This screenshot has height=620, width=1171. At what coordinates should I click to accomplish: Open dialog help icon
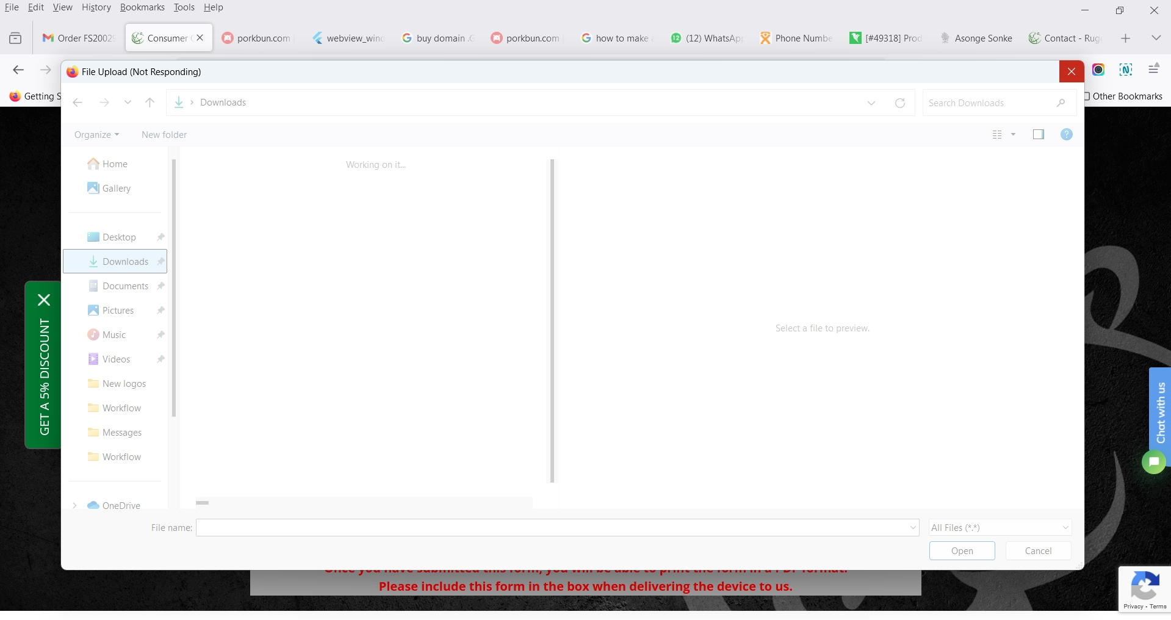click(1067, 134)
